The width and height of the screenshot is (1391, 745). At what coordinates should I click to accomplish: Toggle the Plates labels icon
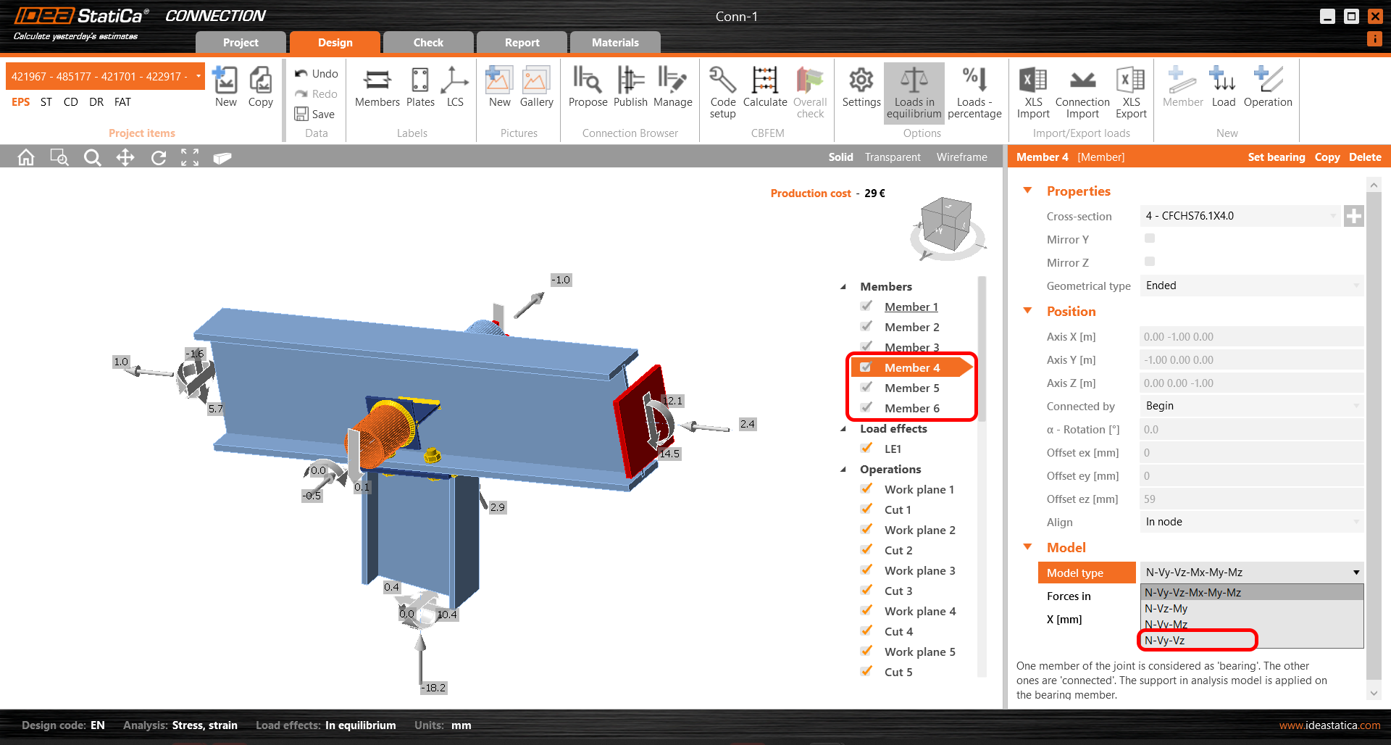tap(420, 88)
